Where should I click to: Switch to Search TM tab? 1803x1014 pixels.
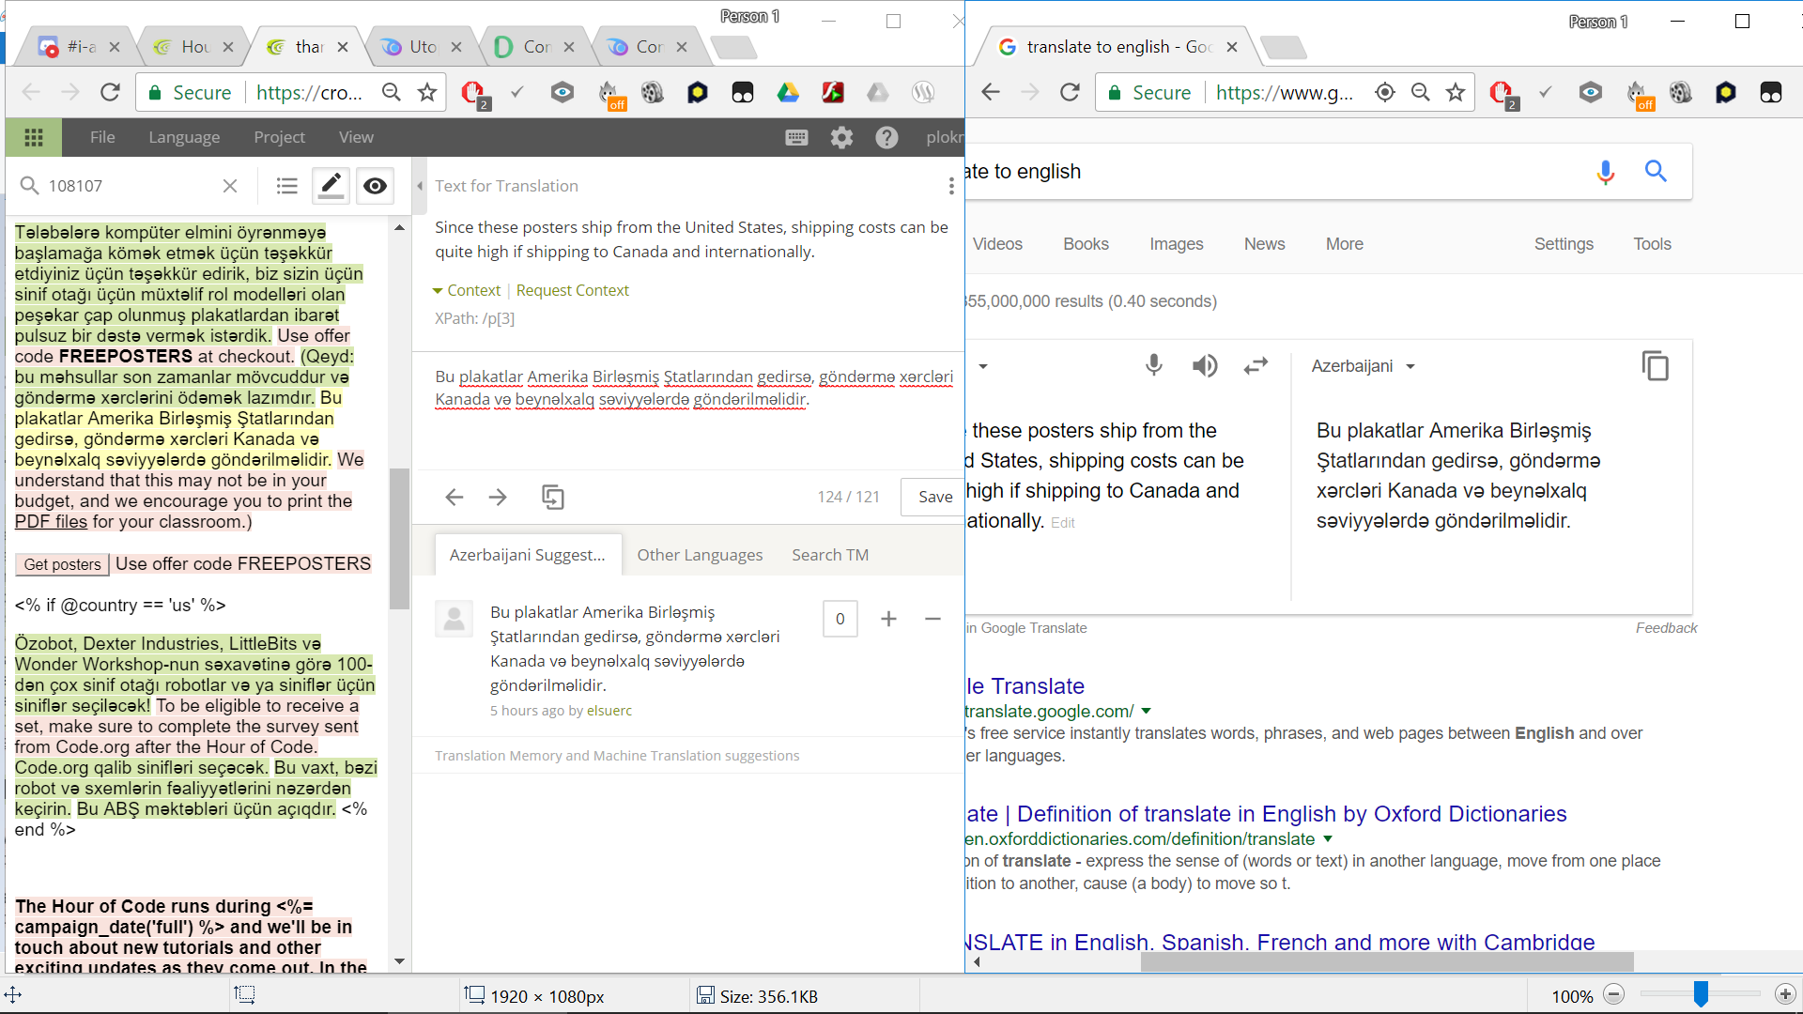pyautogui.click(x=830, y=555)
